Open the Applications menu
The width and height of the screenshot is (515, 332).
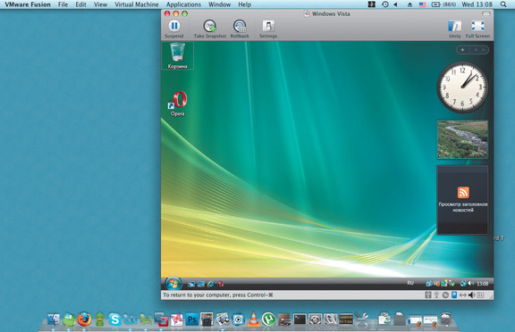pyautogui.click(x=183, y=4)
